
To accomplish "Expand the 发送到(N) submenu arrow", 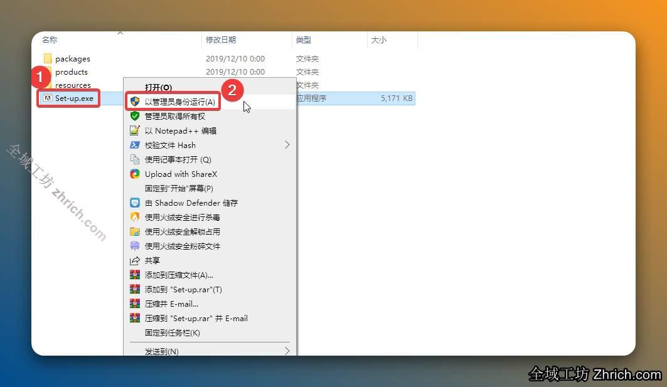I will [287, 351].
